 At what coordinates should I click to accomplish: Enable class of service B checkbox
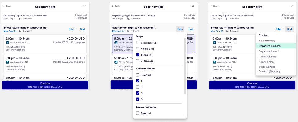(138, 87)
